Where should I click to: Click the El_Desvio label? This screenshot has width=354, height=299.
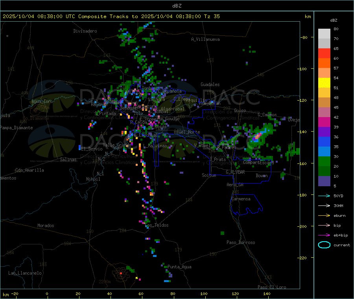click(x=92, y=149)
